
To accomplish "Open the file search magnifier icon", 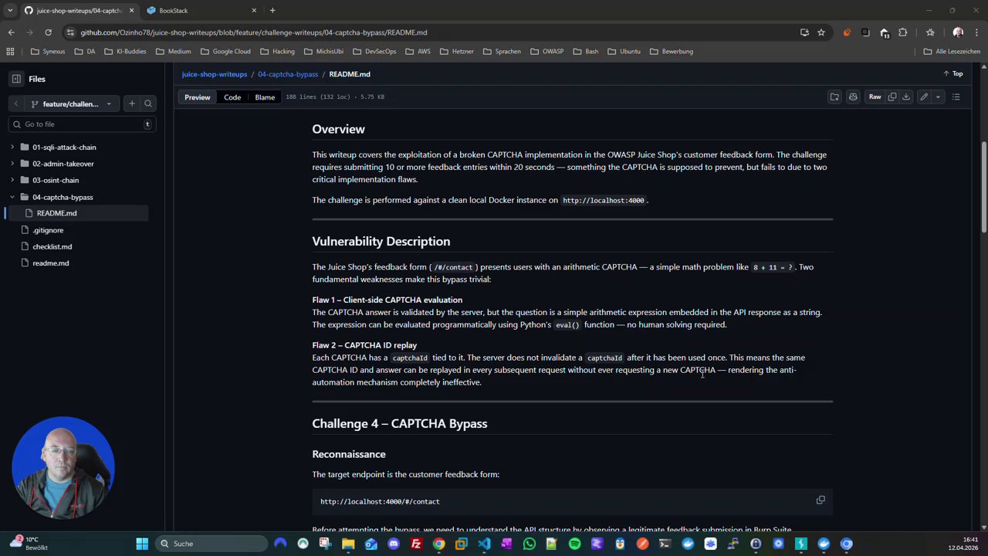I will click(148, 103).
